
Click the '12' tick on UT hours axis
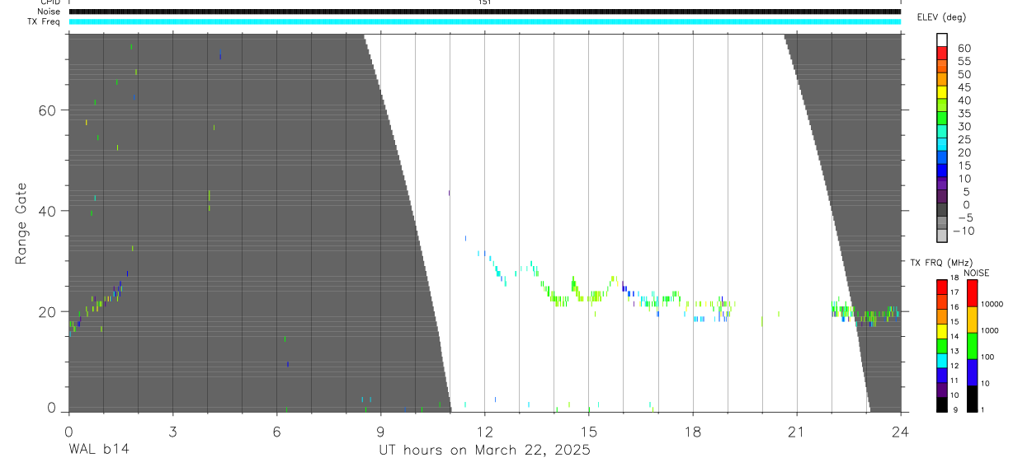(484, 431)
